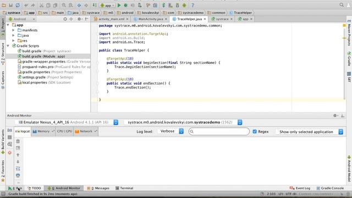Toggle the Regex checkbox
Viewport: 352px width, 198px height.
255,131
